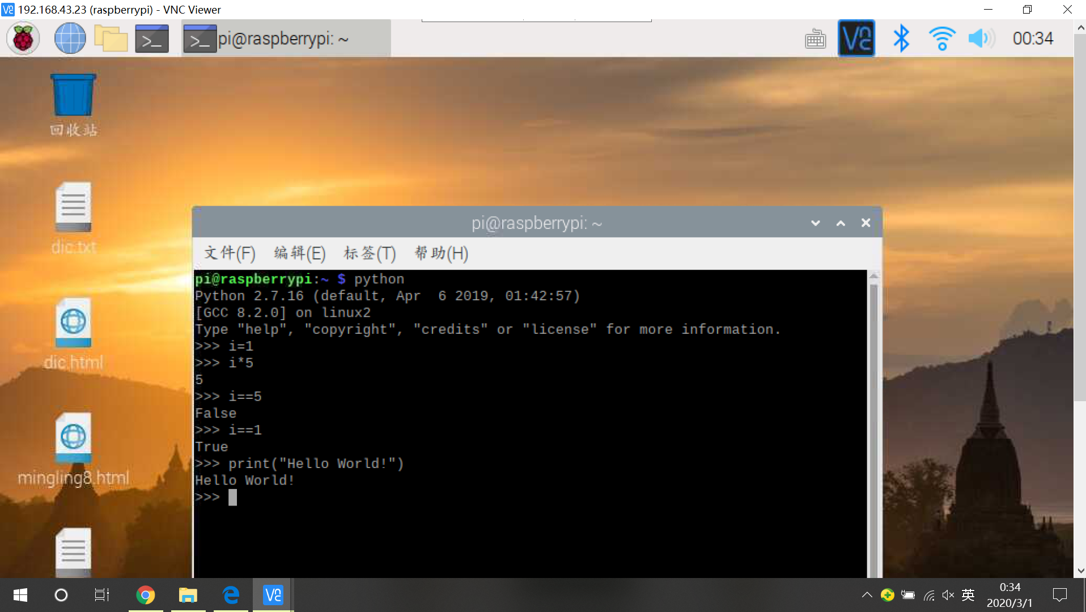Open the 编辑(E) menu in the terminal
The width and height of the screenshot is (1086, 612).
(300, 253)
